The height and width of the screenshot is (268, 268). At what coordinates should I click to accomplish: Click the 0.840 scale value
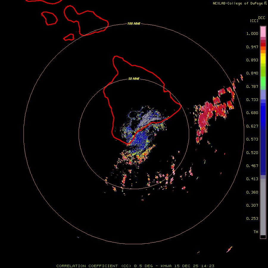(252, 73)
